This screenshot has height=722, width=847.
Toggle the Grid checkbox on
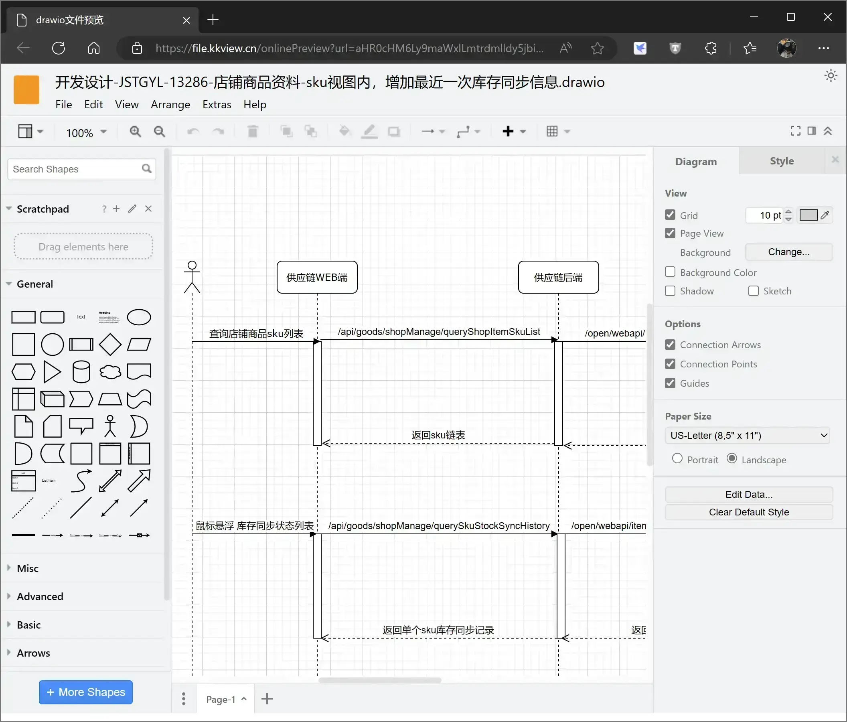click(x=670, y=214)
